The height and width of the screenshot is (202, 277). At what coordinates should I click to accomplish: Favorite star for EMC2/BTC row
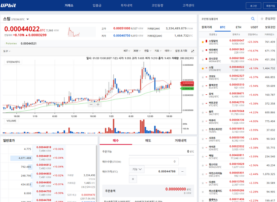click(203, 174)
